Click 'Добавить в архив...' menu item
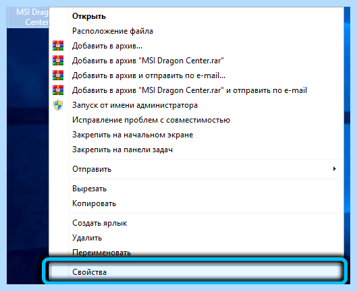Image resolution: width=357 pixels, height=291 pixels. pos(196,46)
